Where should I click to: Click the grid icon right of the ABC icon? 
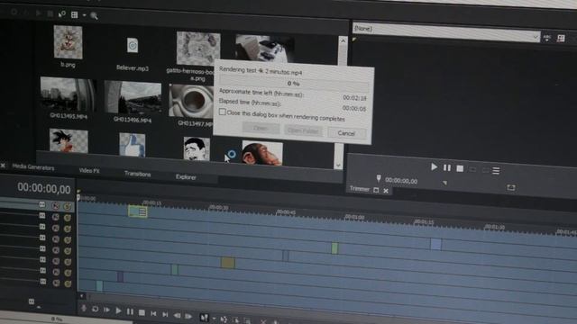561,39
